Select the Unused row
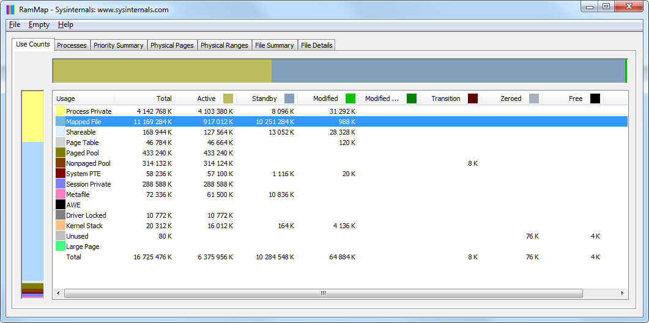 click(x=341, y=236)
